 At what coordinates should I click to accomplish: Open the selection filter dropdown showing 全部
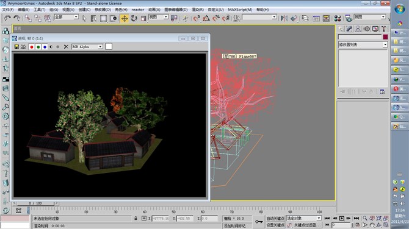pyautogui.click(x=67, y=17)
